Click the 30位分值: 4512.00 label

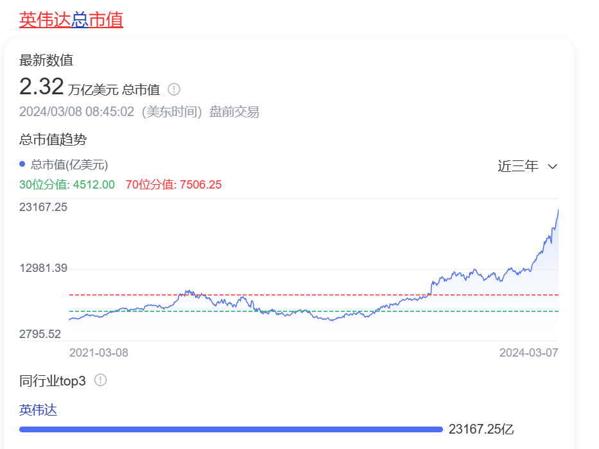pos(67,185)
